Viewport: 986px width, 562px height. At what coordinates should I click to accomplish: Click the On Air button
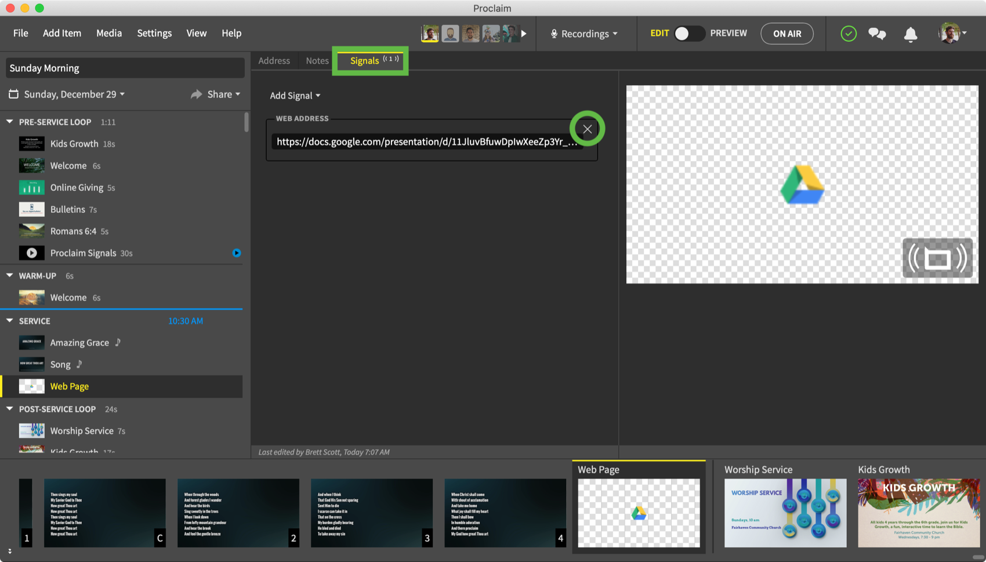pos(786,34)
